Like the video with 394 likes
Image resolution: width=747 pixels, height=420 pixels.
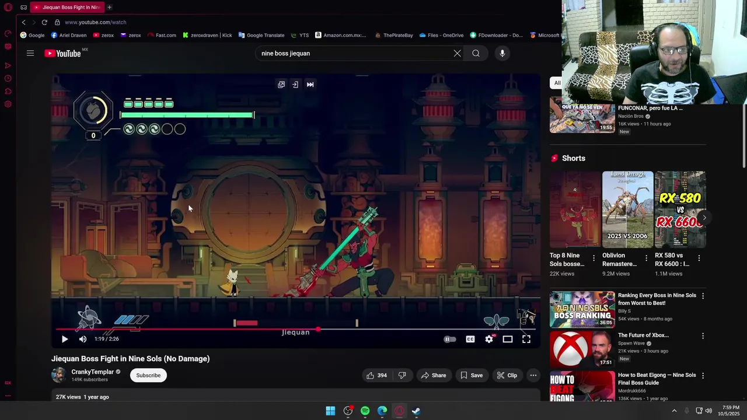pos(376,375)
